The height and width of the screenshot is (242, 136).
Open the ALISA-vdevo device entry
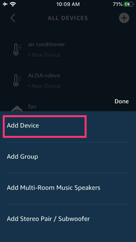(68, 80)
